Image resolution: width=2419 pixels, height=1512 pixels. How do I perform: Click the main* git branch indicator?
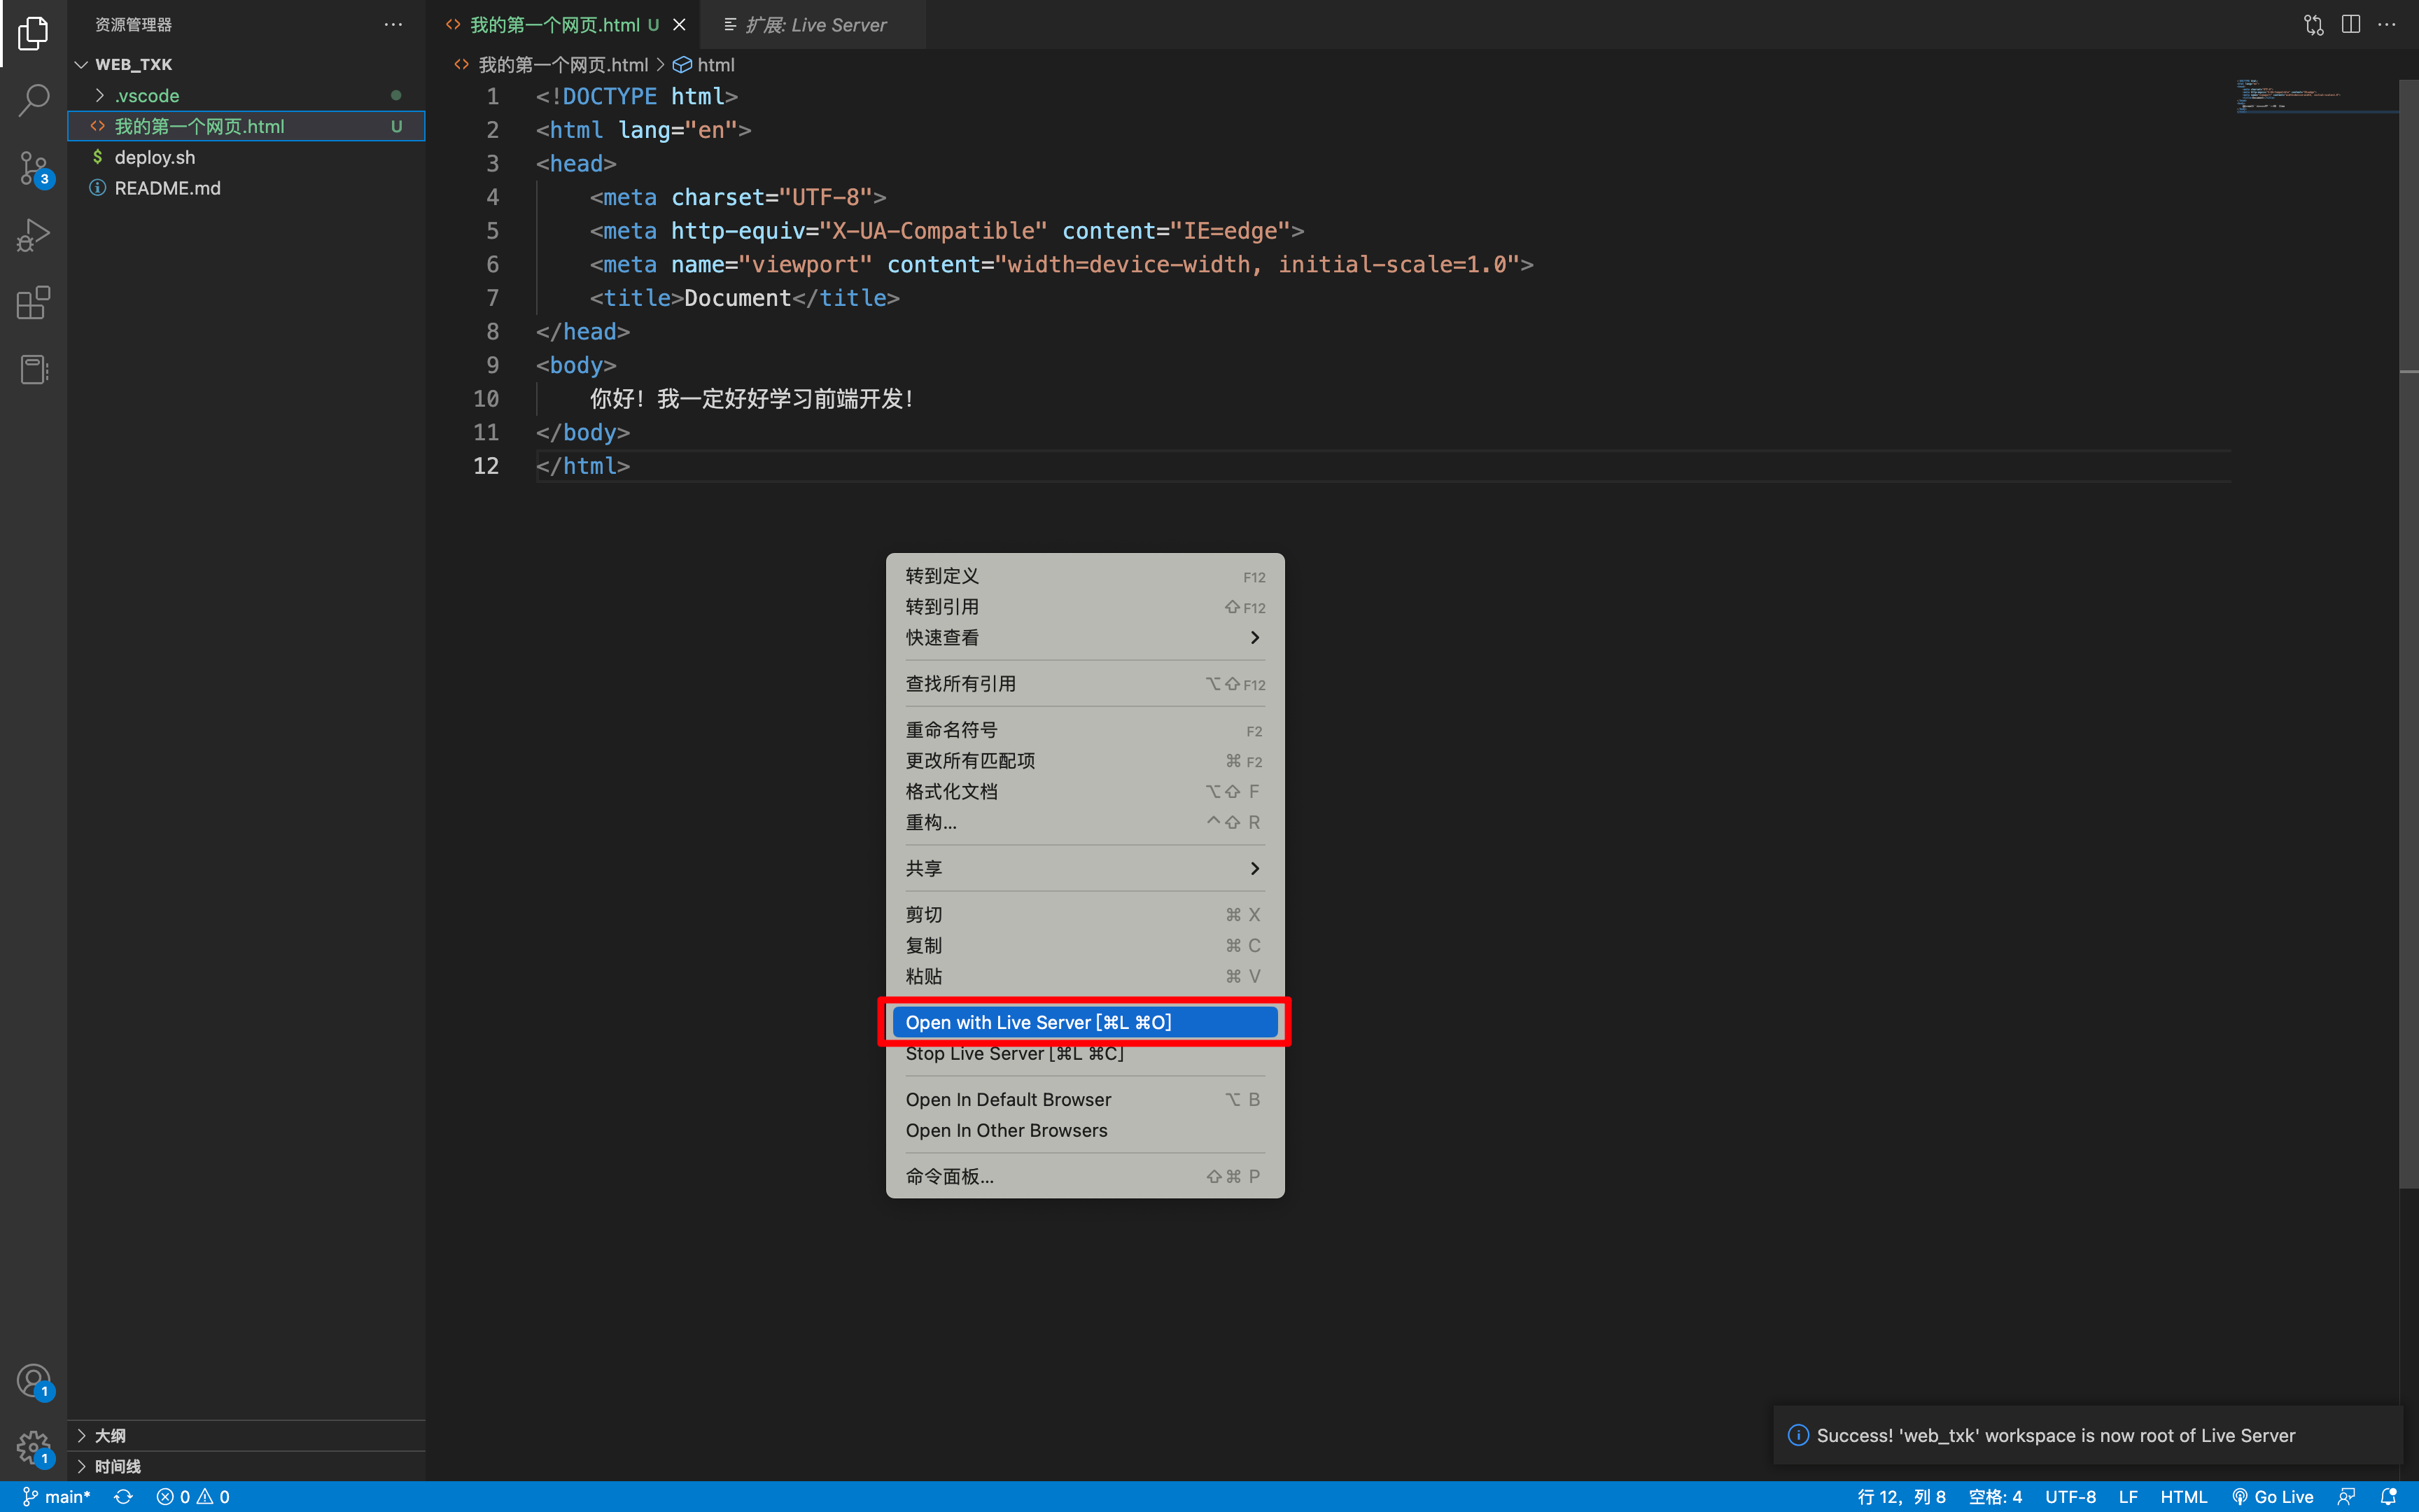(57, 1496)
